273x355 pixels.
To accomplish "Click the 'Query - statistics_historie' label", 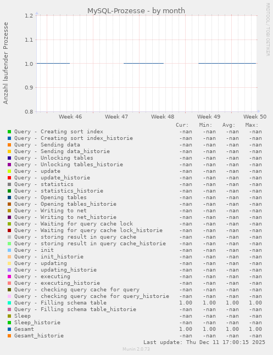I will click(x=59, y=191).
